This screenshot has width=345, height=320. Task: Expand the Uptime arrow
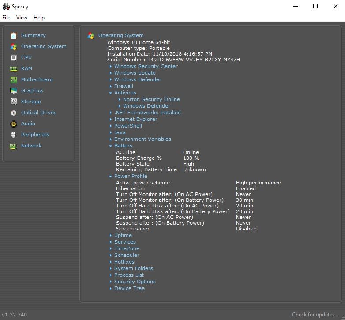(111, 235)
